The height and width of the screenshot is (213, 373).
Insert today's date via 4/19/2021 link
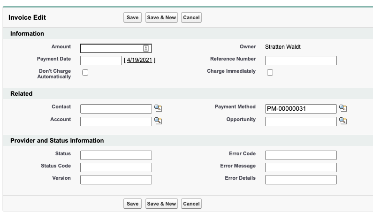[x=139, y=61]
